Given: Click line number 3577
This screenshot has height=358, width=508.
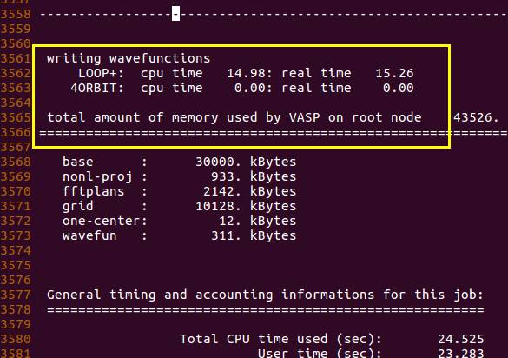Looking at the screenshot, I should (16, 295).
